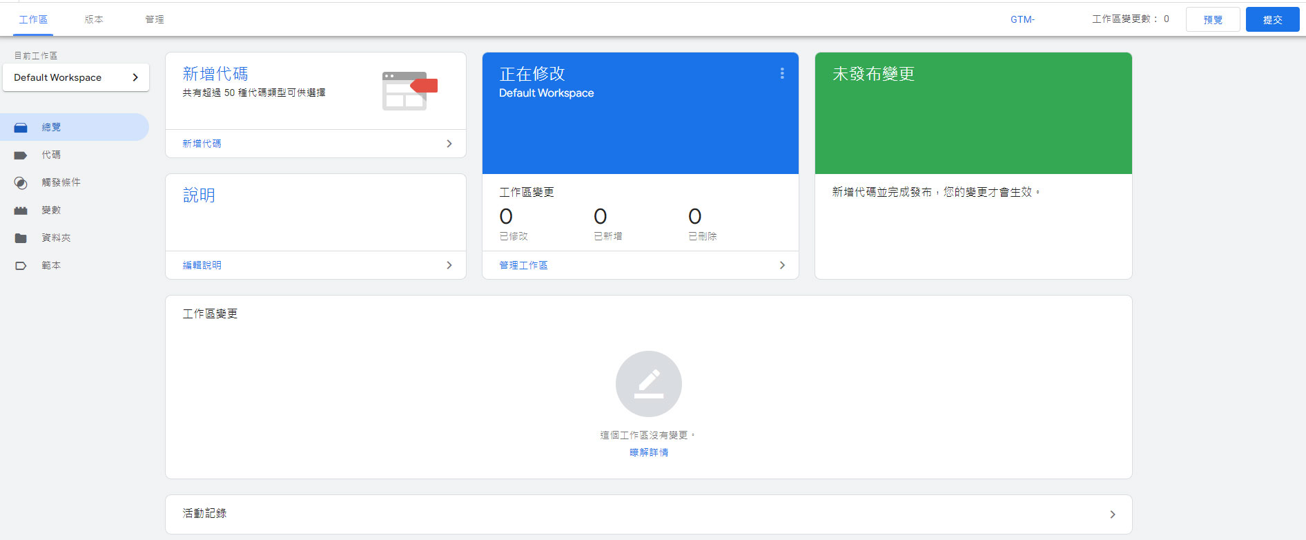This screenshot has width=1306, height=540.
Task: Click the 已新增 count value
Action: tap(601, 217)
